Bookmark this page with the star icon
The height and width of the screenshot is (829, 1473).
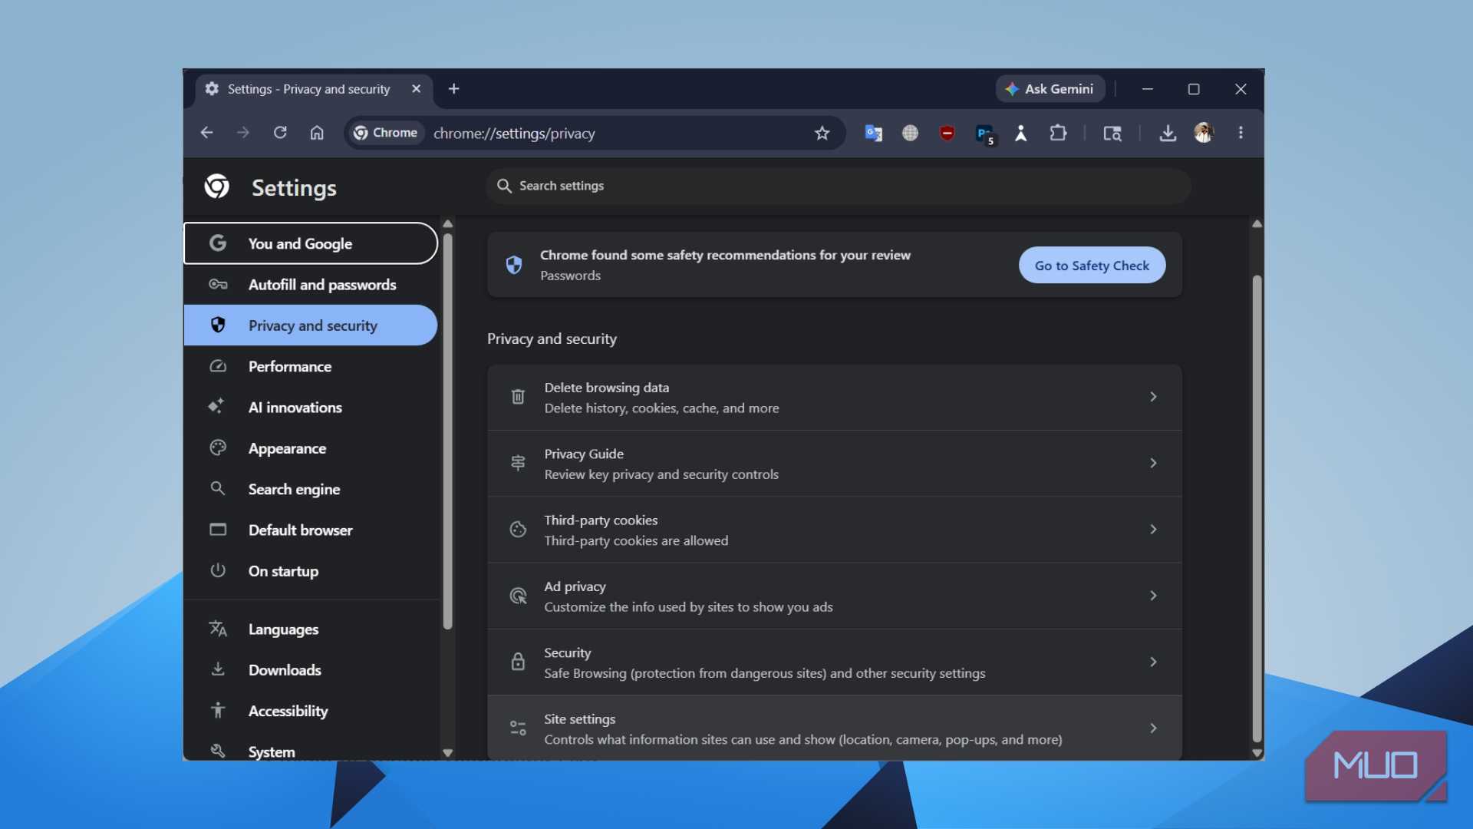click(x=822, y=134)
